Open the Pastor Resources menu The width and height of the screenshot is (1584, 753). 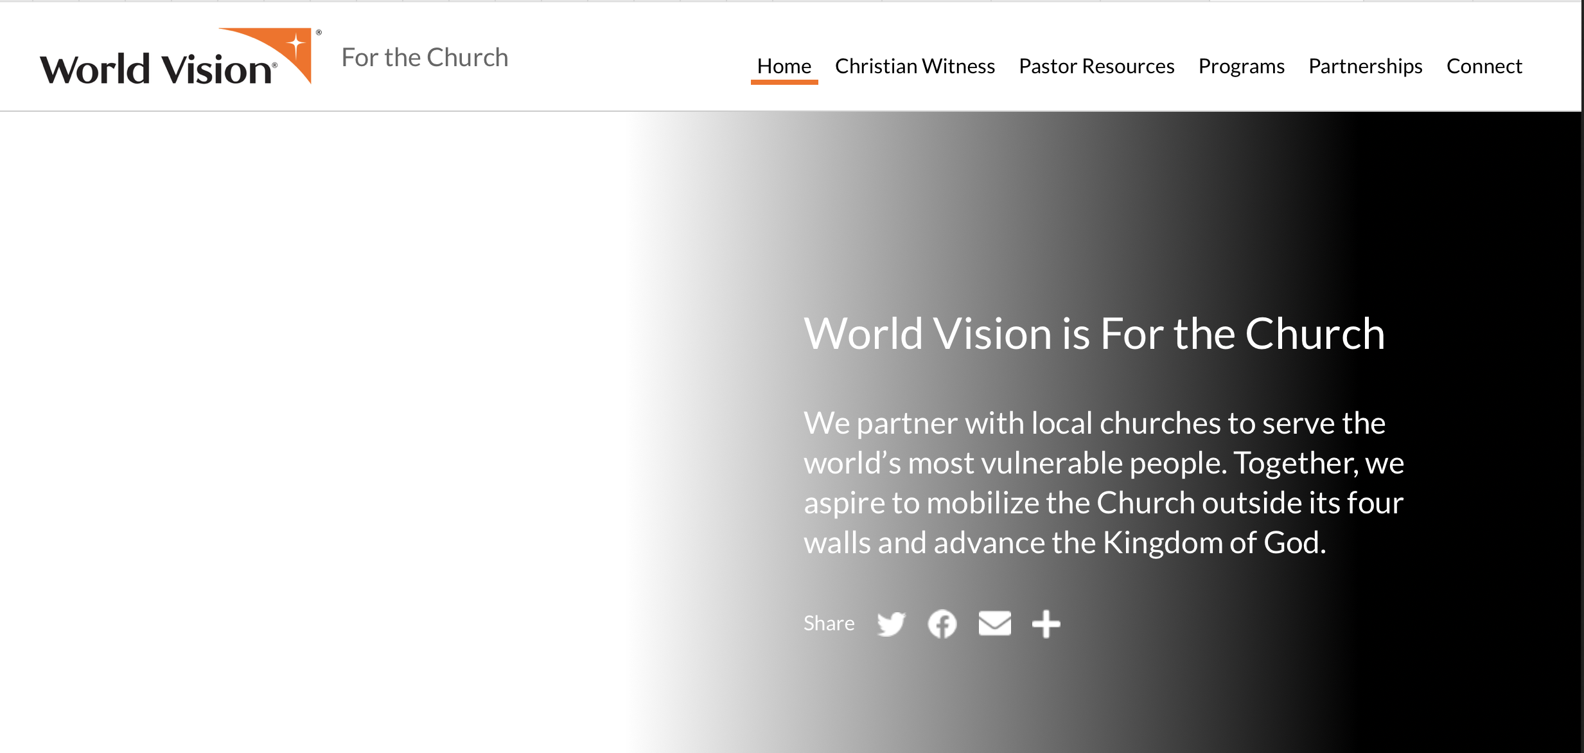pos(1096,66)
